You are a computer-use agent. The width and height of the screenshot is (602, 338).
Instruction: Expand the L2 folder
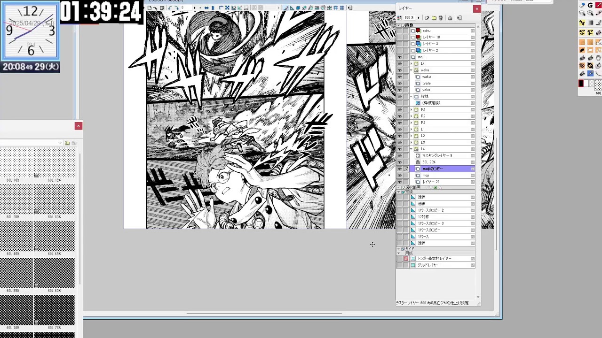pos(411,136)
